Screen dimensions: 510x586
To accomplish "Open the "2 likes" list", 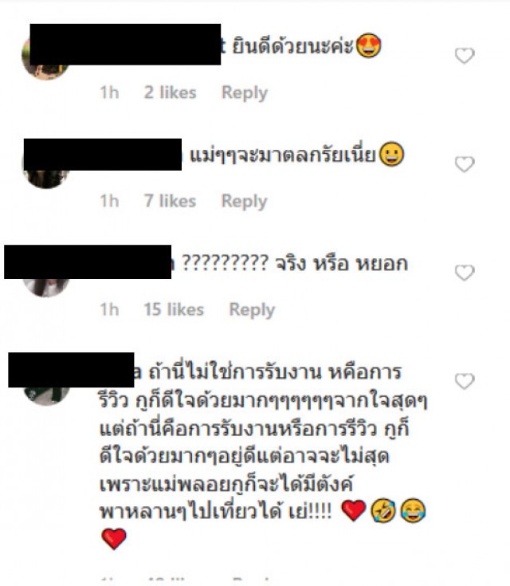I will [170, 92].
